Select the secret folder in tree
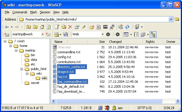Screen dimensions: 182x112 click(35, 83)
